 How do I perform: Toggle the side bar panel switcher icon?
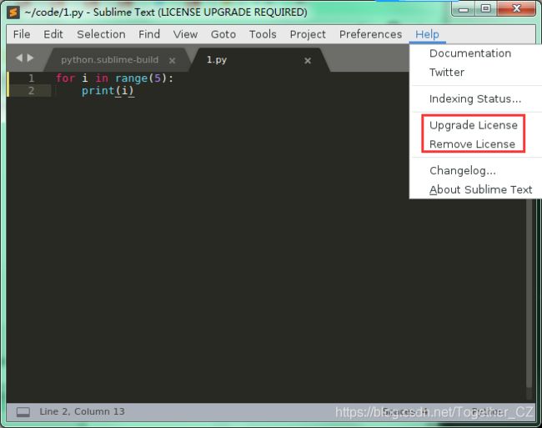coord(23,412)
